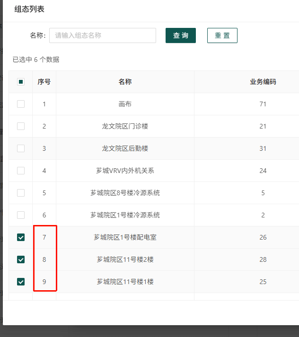Click the 画布 name cell
This screenshot has width=299, height=337.
click(125, 104)
